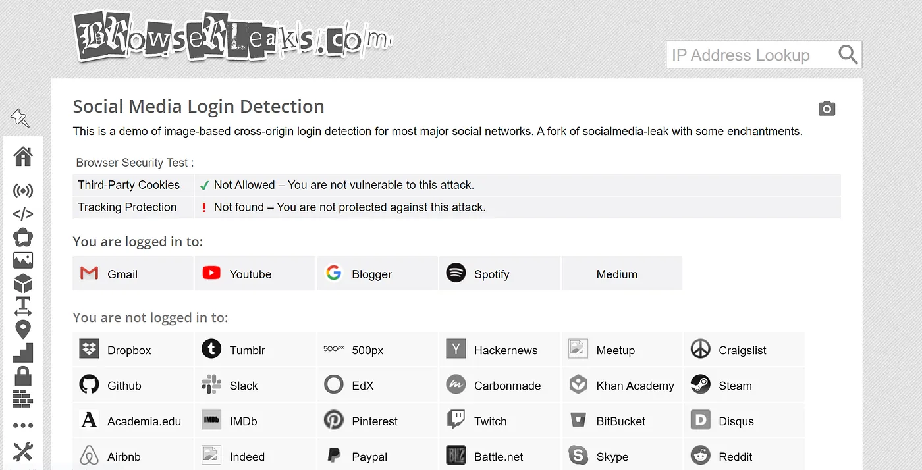Open the padlock icon in sidebar

point(23,376)
